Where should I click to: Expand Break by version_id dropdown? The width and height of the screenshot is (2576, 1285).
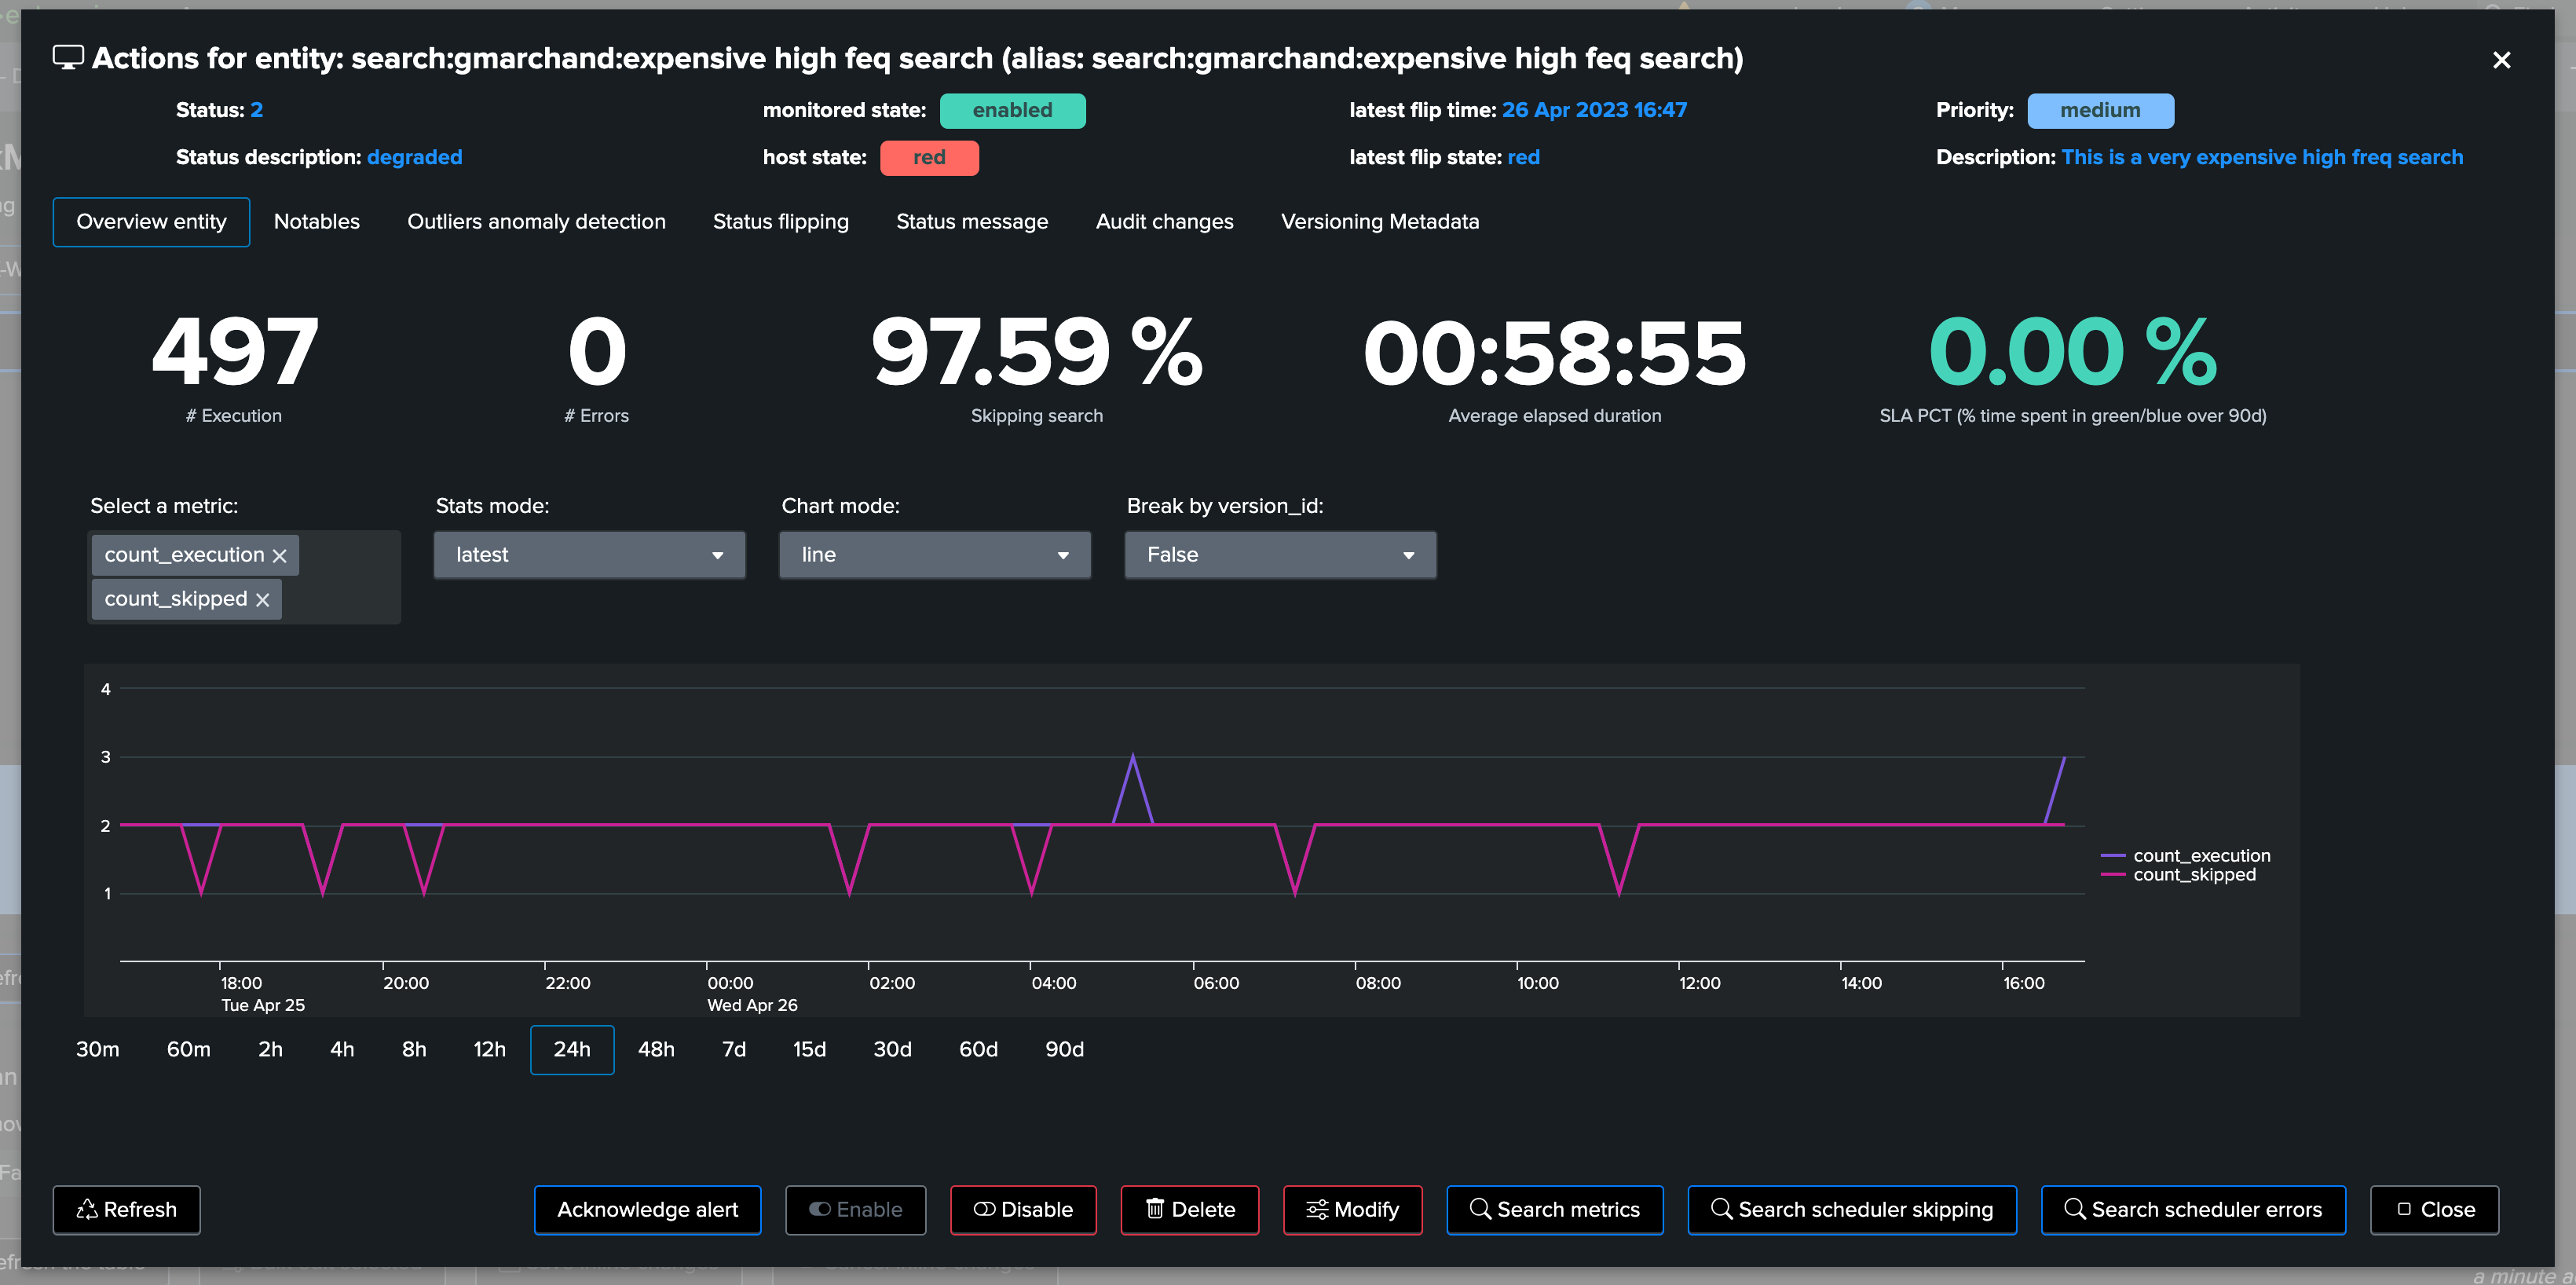(1280, 555)
